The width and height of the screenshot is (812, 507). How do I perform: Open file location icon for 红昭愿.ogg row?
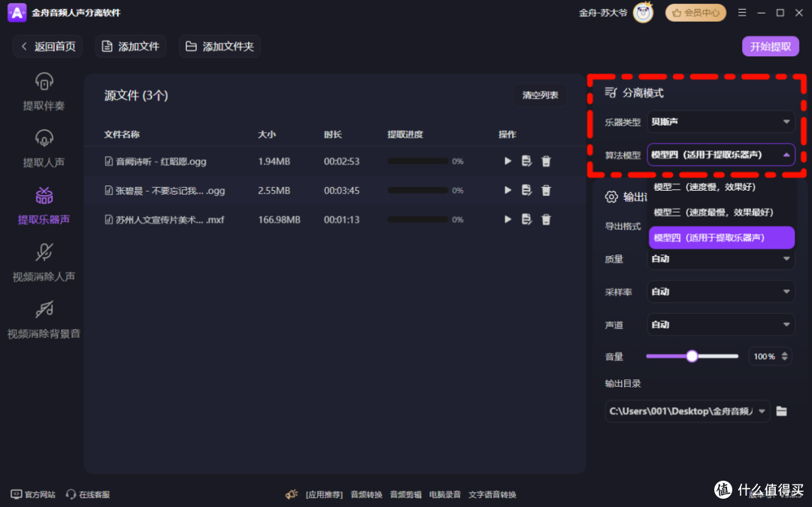(x=526, y=161)
